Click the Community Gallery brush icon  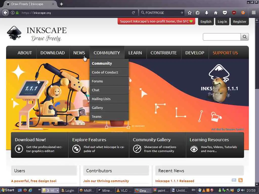tap(137, 149)
